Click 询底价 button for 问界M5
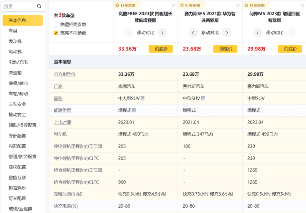This screenshot has width=306, height=213. [x=289, y=49]
